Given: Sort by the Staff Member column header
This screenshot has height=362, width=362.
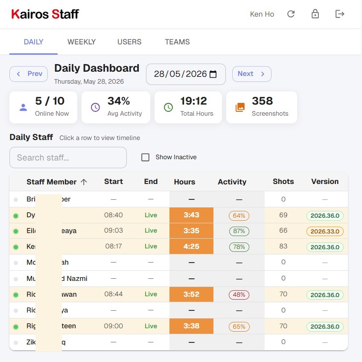Looking at the screenshot, I should pyautogui.click(x=52, y=182).
